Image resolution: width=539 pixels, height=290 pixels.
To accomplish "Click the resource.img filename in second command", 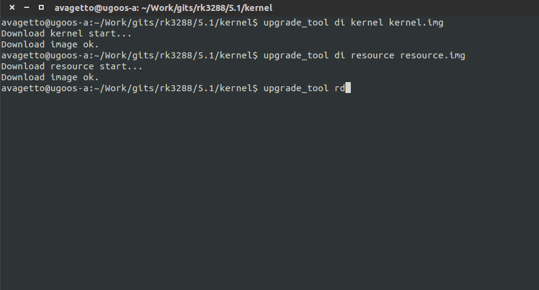I will (432, 55).
